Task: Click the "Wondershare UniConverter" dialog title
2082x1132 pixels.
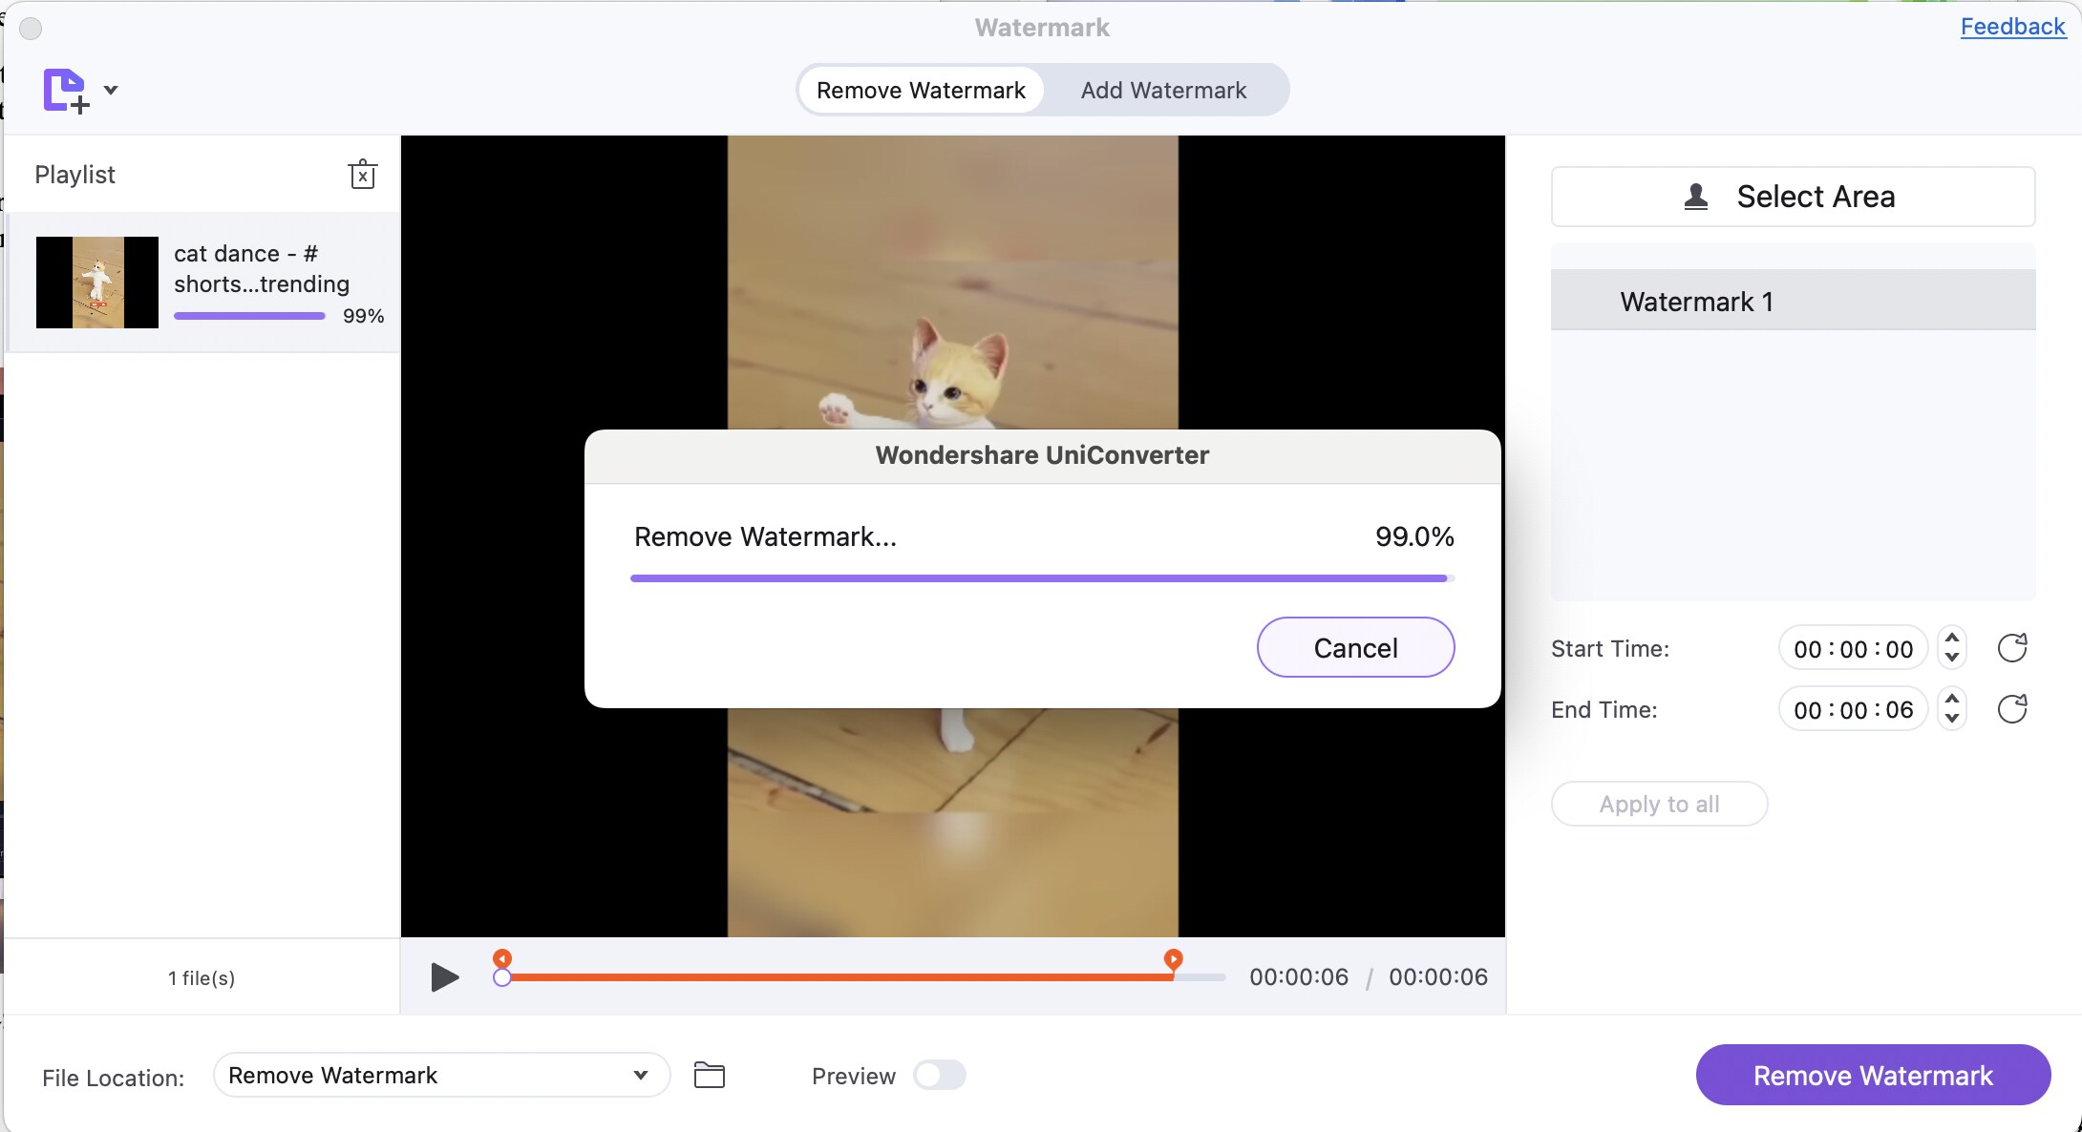Action: click(x=1042, y=455)
